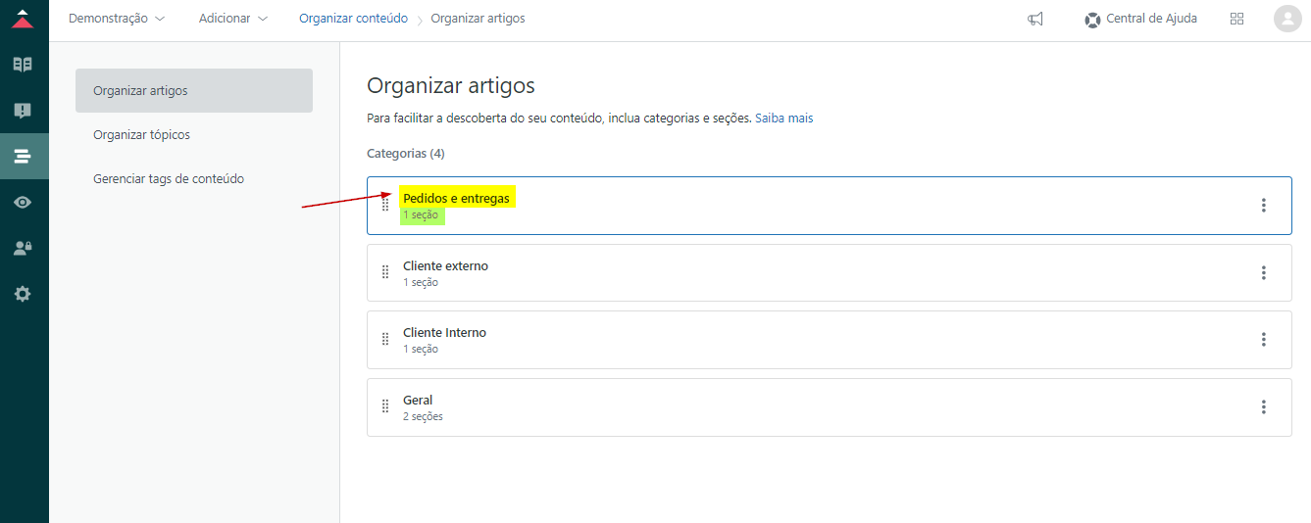Select Organizar tópicos in side menu
This screenshot has width=1311, height=523.
tap(141, 135)
